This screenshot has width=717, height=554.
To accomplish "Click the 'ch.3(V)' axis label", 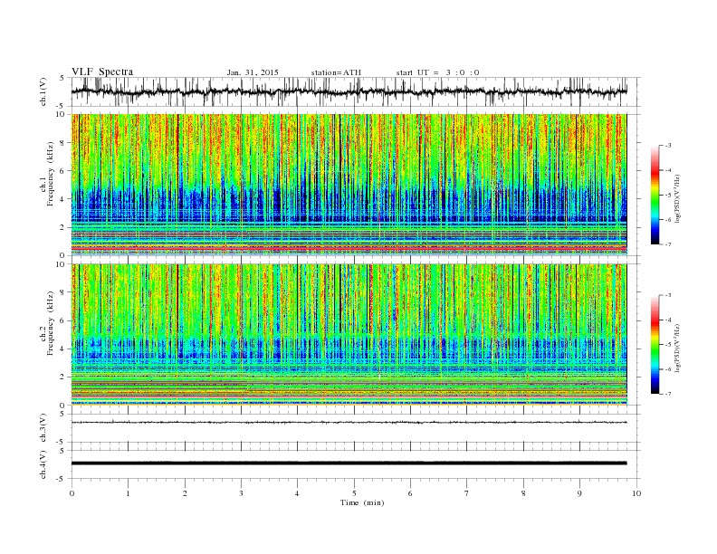I will tap(43, 428).
